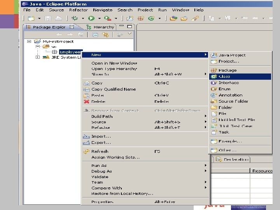Click the Open Task folder icon
Viewport: 280px width, 210px height.
click(x=184, y=18)
